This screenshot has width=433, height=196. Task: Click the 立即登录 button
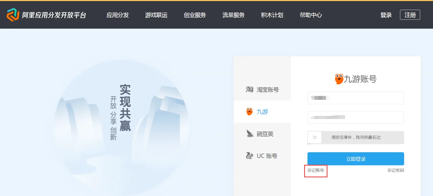(356, 159)
